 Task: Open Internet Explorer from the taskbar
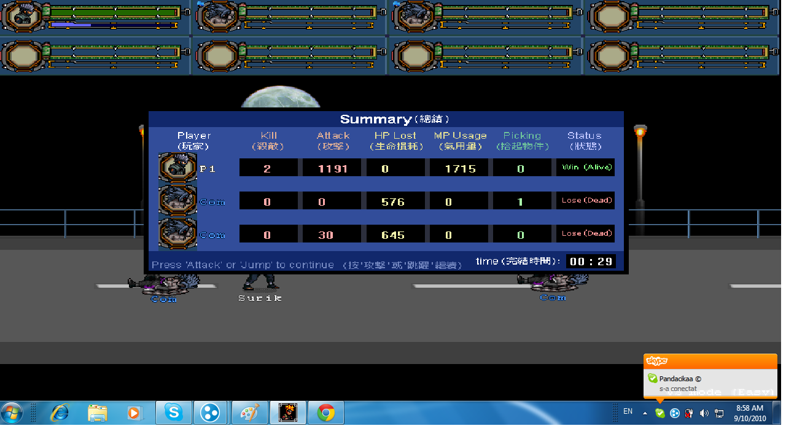pyautogui.click(x=60, y=413)
